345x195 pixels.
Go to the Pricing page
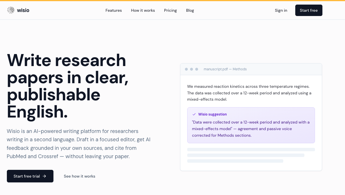tap(170, 10)
